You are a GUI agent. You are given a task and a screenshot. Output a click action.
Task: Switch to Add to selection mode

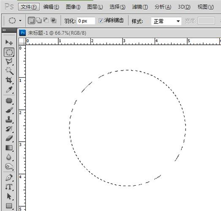pos(39,20)
